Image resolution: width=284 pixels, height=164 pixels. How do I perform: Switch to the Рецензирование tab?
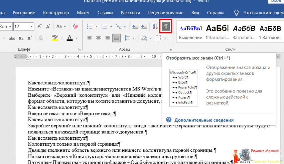coord(166,13)
